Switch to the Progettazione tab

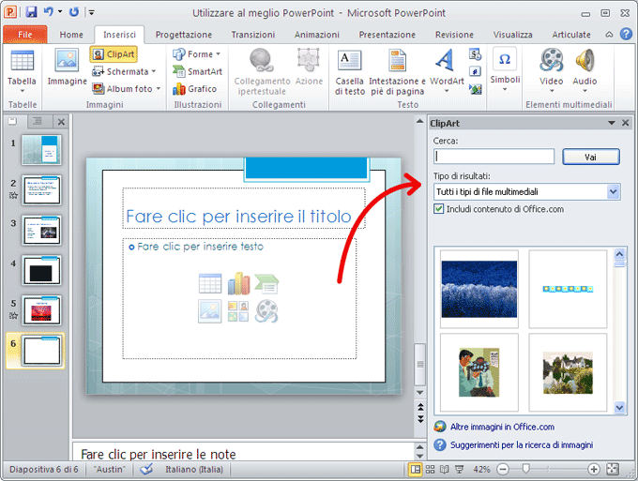(x=184, y=35)
